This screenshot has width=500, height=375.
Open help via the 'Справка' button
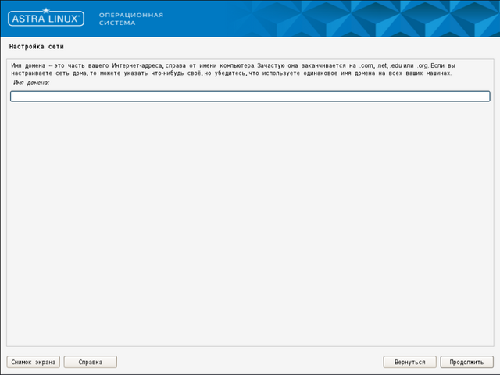point(90,362)
